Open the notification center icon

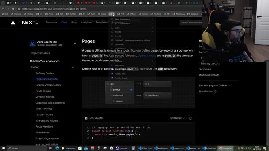click(264, 148)
